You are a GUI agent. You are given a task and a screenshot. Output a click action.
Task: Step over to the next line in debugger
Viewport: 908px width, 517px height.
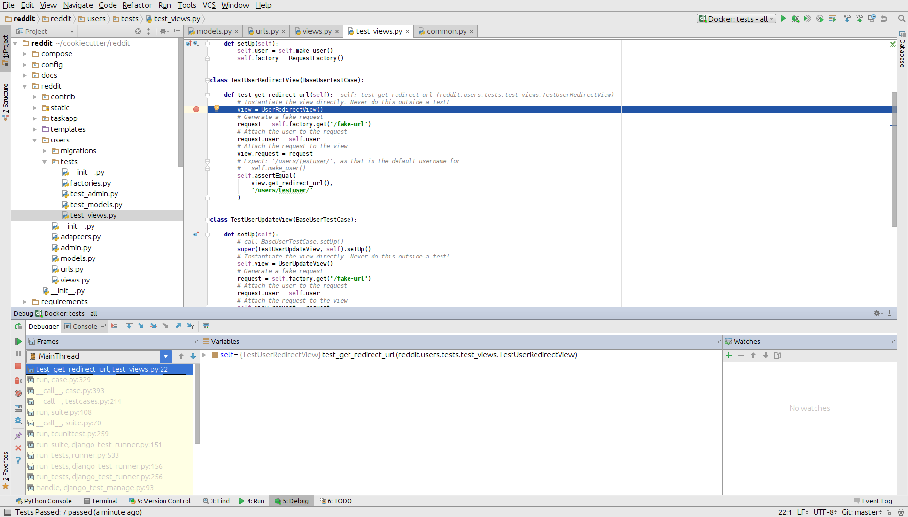click(129, 326)
